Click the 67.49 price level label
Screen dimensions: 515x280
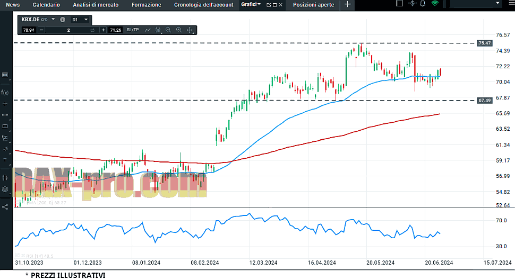(484, 101)
